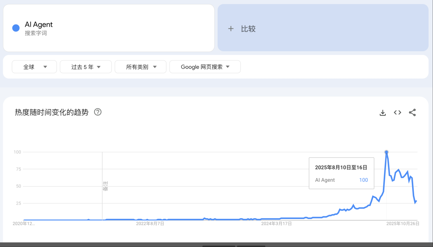
Task: Click the AI Agent label in tooltip
Action: [x=325, y=180]
